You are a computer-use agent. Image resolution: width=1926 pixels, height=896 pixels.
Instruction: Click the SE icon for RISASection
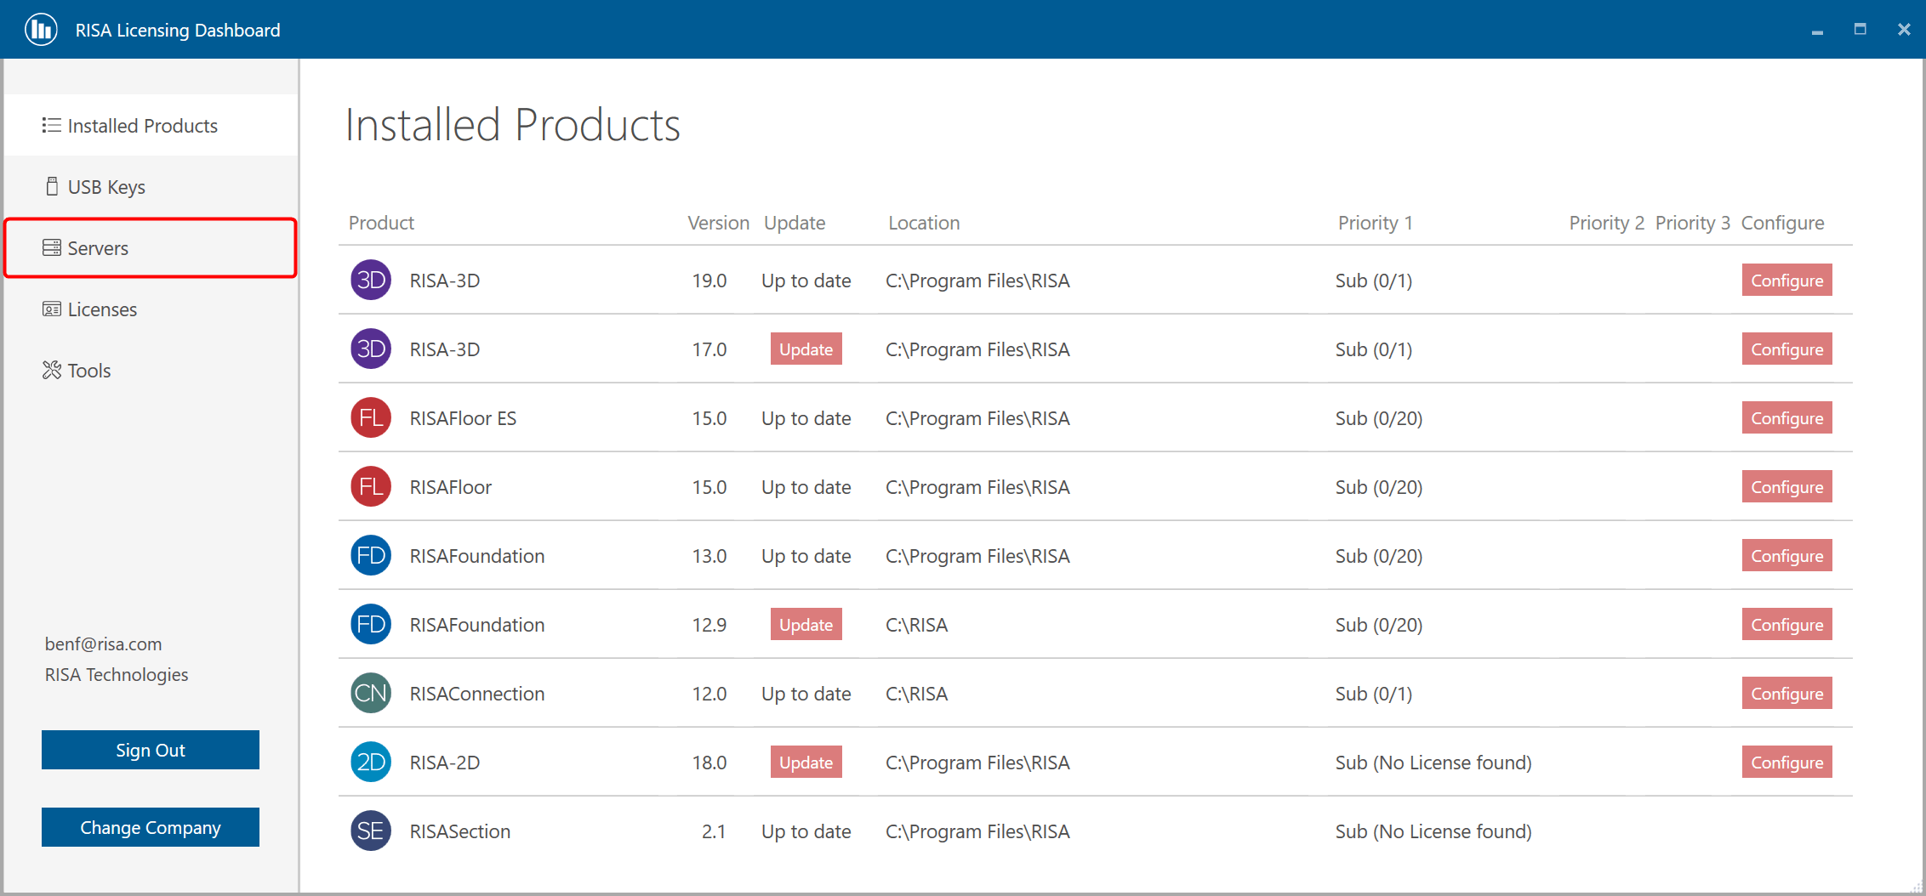[x=371, y=831]
